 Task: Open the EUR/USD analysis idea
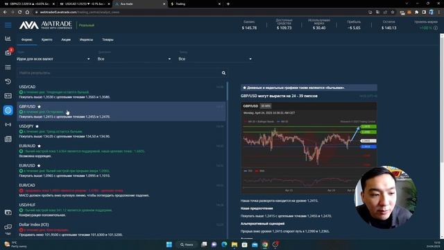[x=121, y=170]
